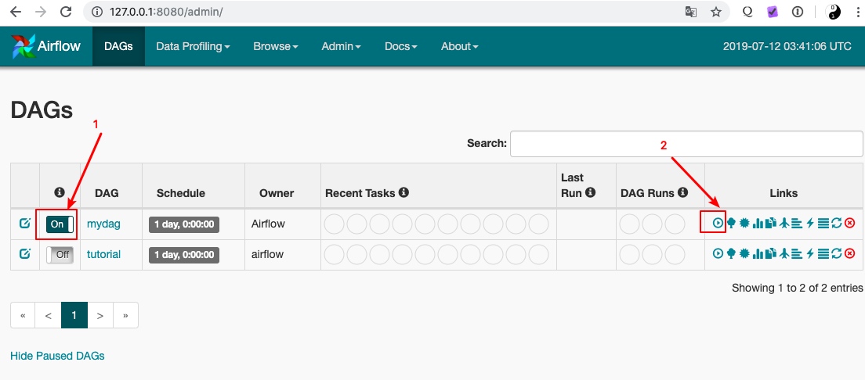Open the tutorial DAG link

point(103,254)
